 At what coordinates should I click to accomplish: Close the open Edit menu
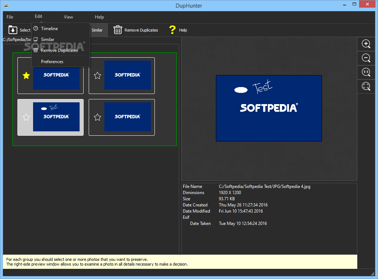(x=38, y=16)
